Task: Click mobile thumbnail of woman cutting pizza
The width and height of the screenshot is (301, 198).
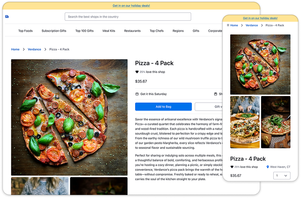Action: [245, 122]
